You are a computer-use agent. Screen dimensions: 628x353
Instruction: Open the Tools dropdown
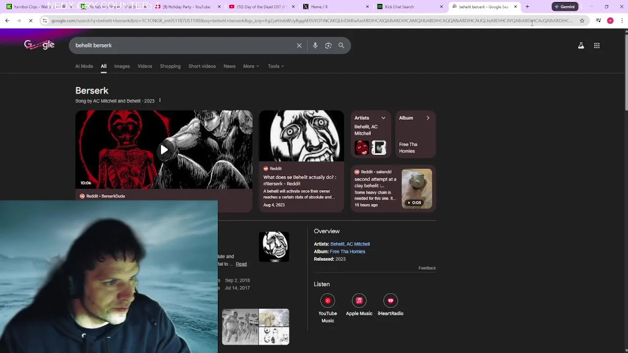click(x=276, y=66)
